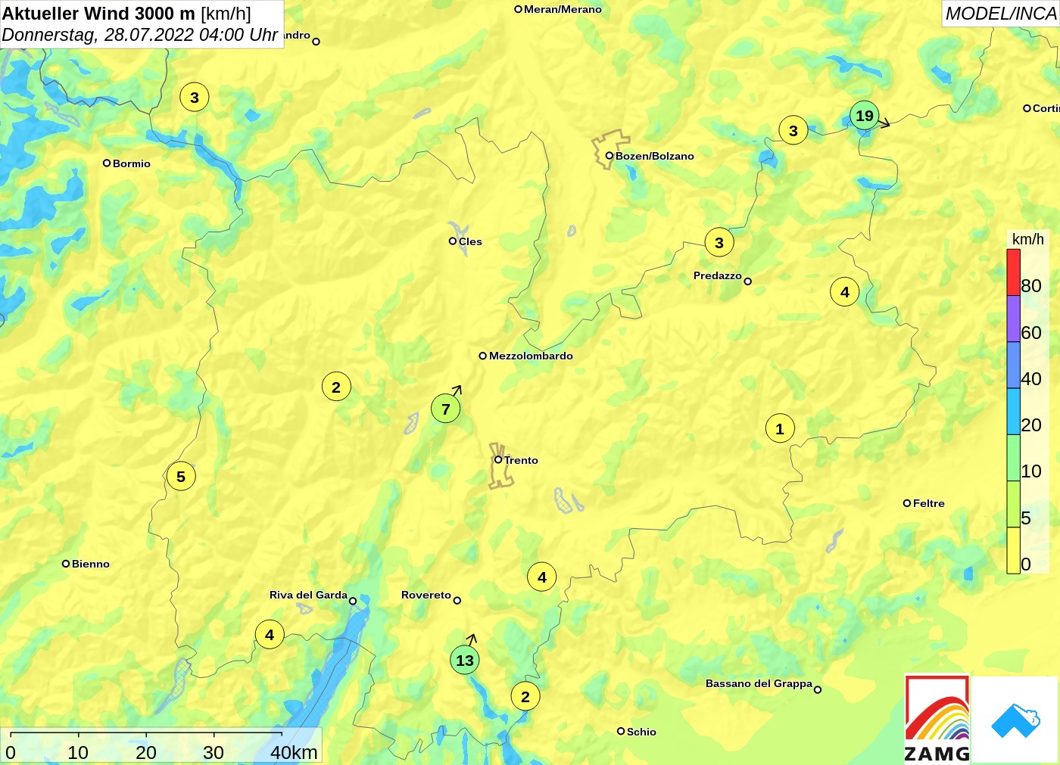Select the wind marker 7 near Mezzolombardo
The height and width of the screenshot is (765, 1060).
(445, 409)
